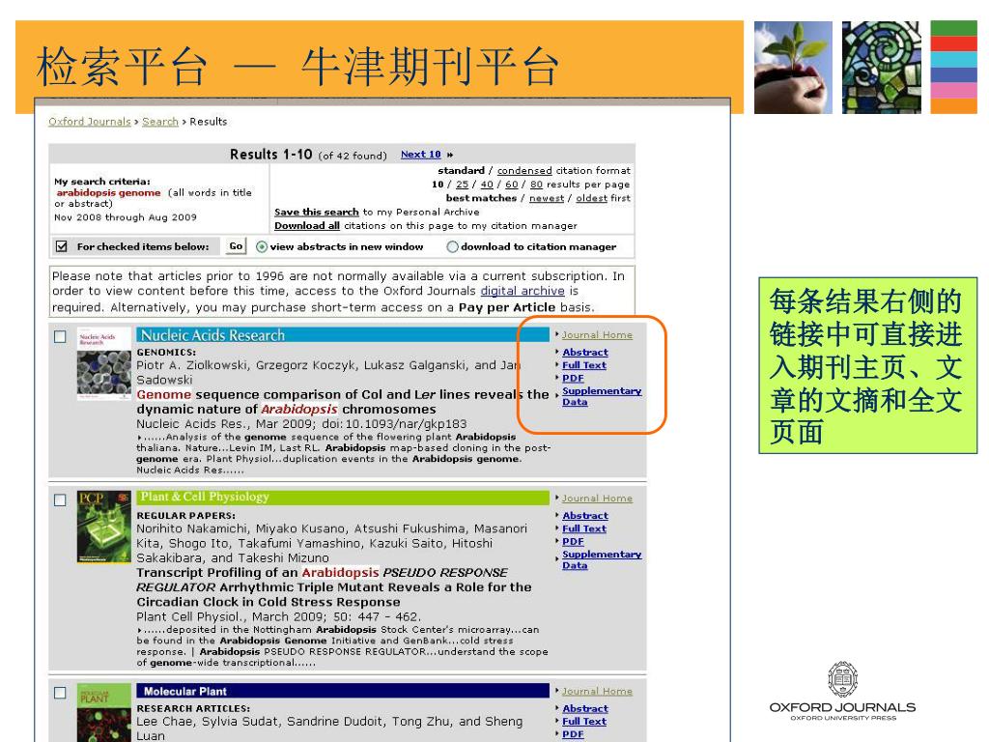Image resolution: width=989 pixels, height=742 pixels.
Task: Open the Next 10 results link
Action: click(421, 155)
